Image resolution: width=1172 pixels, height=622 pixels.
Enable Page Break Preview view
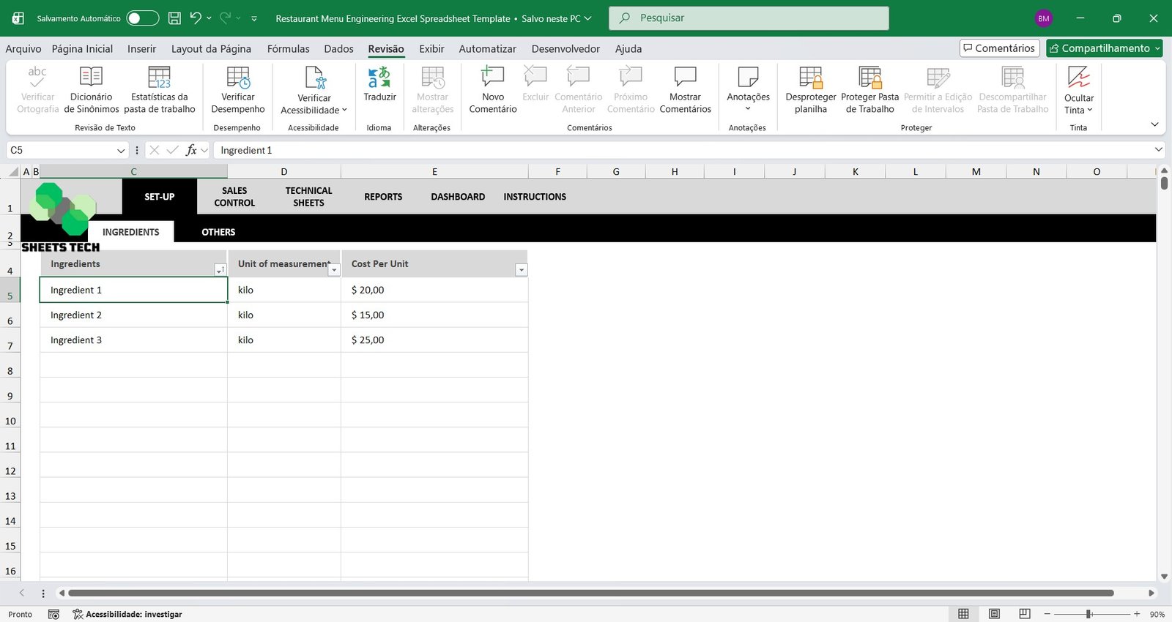[x=1025, y=614]
